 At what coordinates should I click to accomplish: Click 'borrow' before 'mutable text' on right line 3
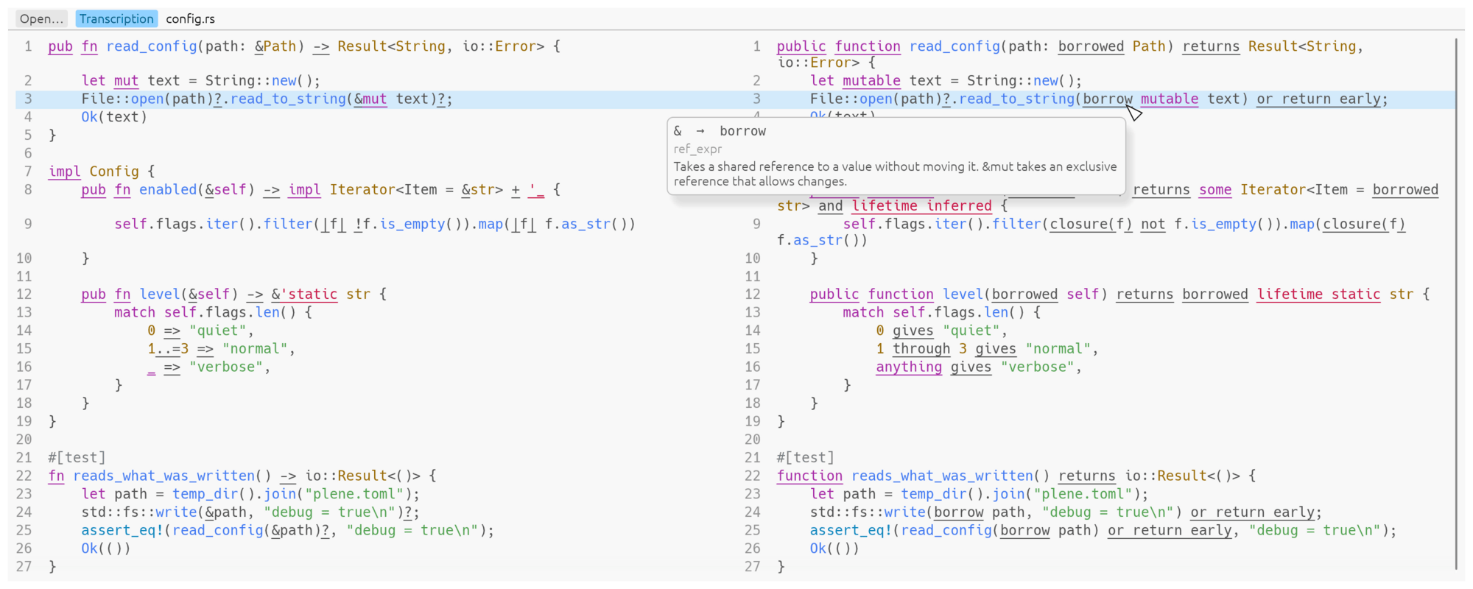click(x=1108, y=99)
